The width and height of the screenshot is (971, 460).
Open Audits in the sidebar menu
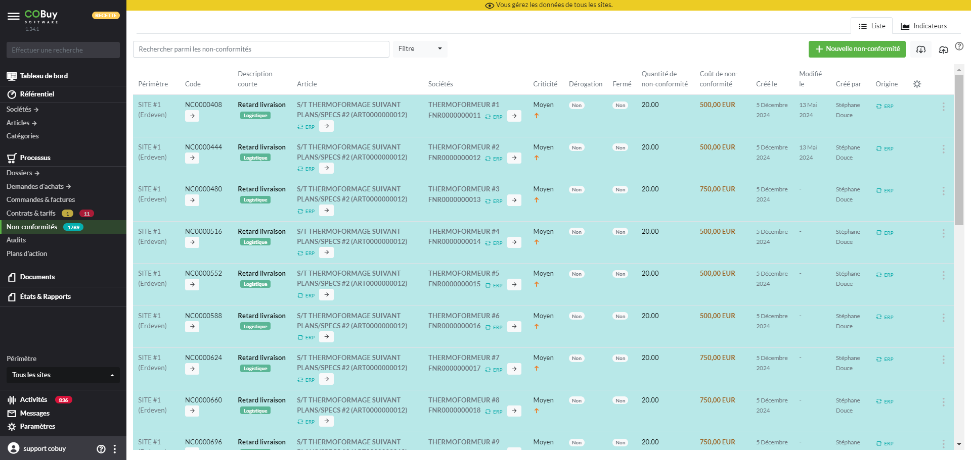(16, 240)
